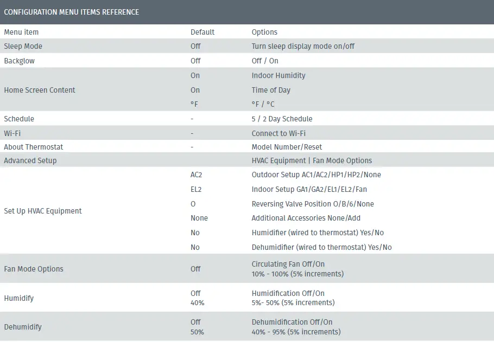Click the '°F / °C' option text

point(263,104)
